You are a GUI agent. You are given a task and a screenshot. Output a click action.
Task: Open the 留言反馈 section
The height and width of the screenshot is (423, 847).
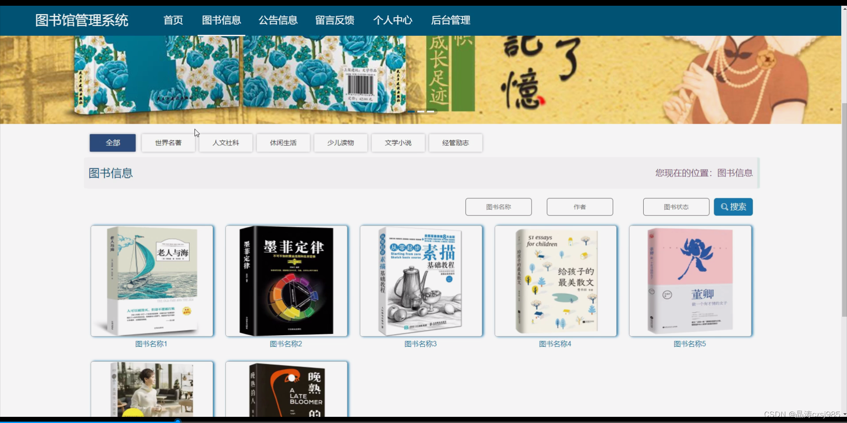click(335, 20)
